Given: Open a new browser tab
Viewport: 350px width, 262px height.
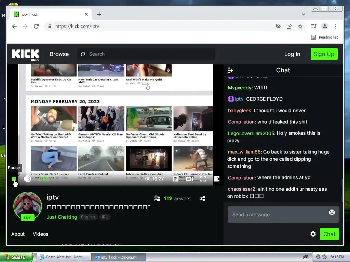Looking at the screenshot, I should [99, 14].
